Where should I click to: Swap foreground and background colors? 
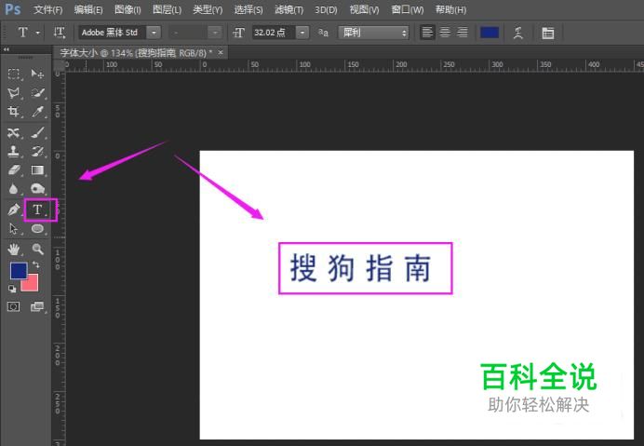(x=35, y=264)
